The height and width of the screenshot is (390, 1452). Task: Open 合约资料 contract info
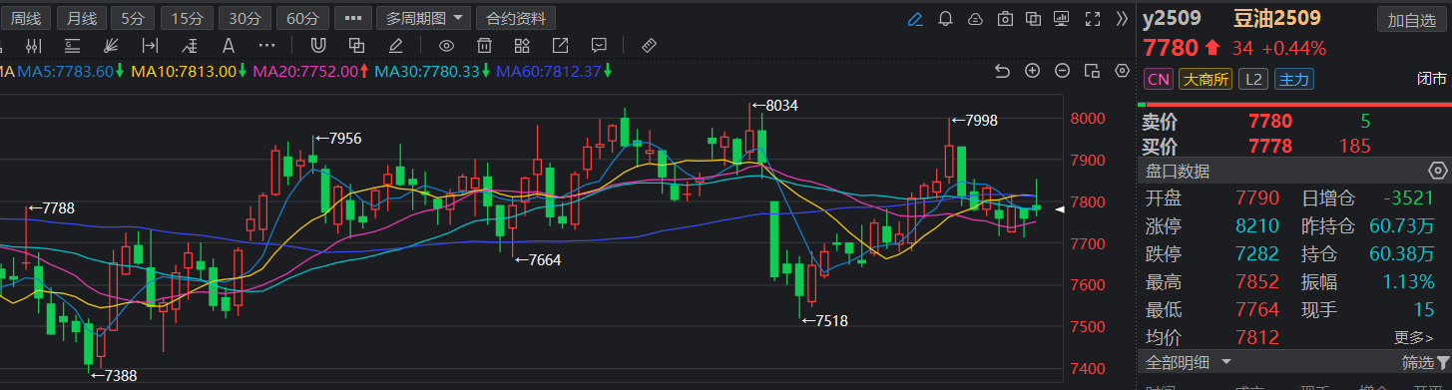click(x=516, y=18)
